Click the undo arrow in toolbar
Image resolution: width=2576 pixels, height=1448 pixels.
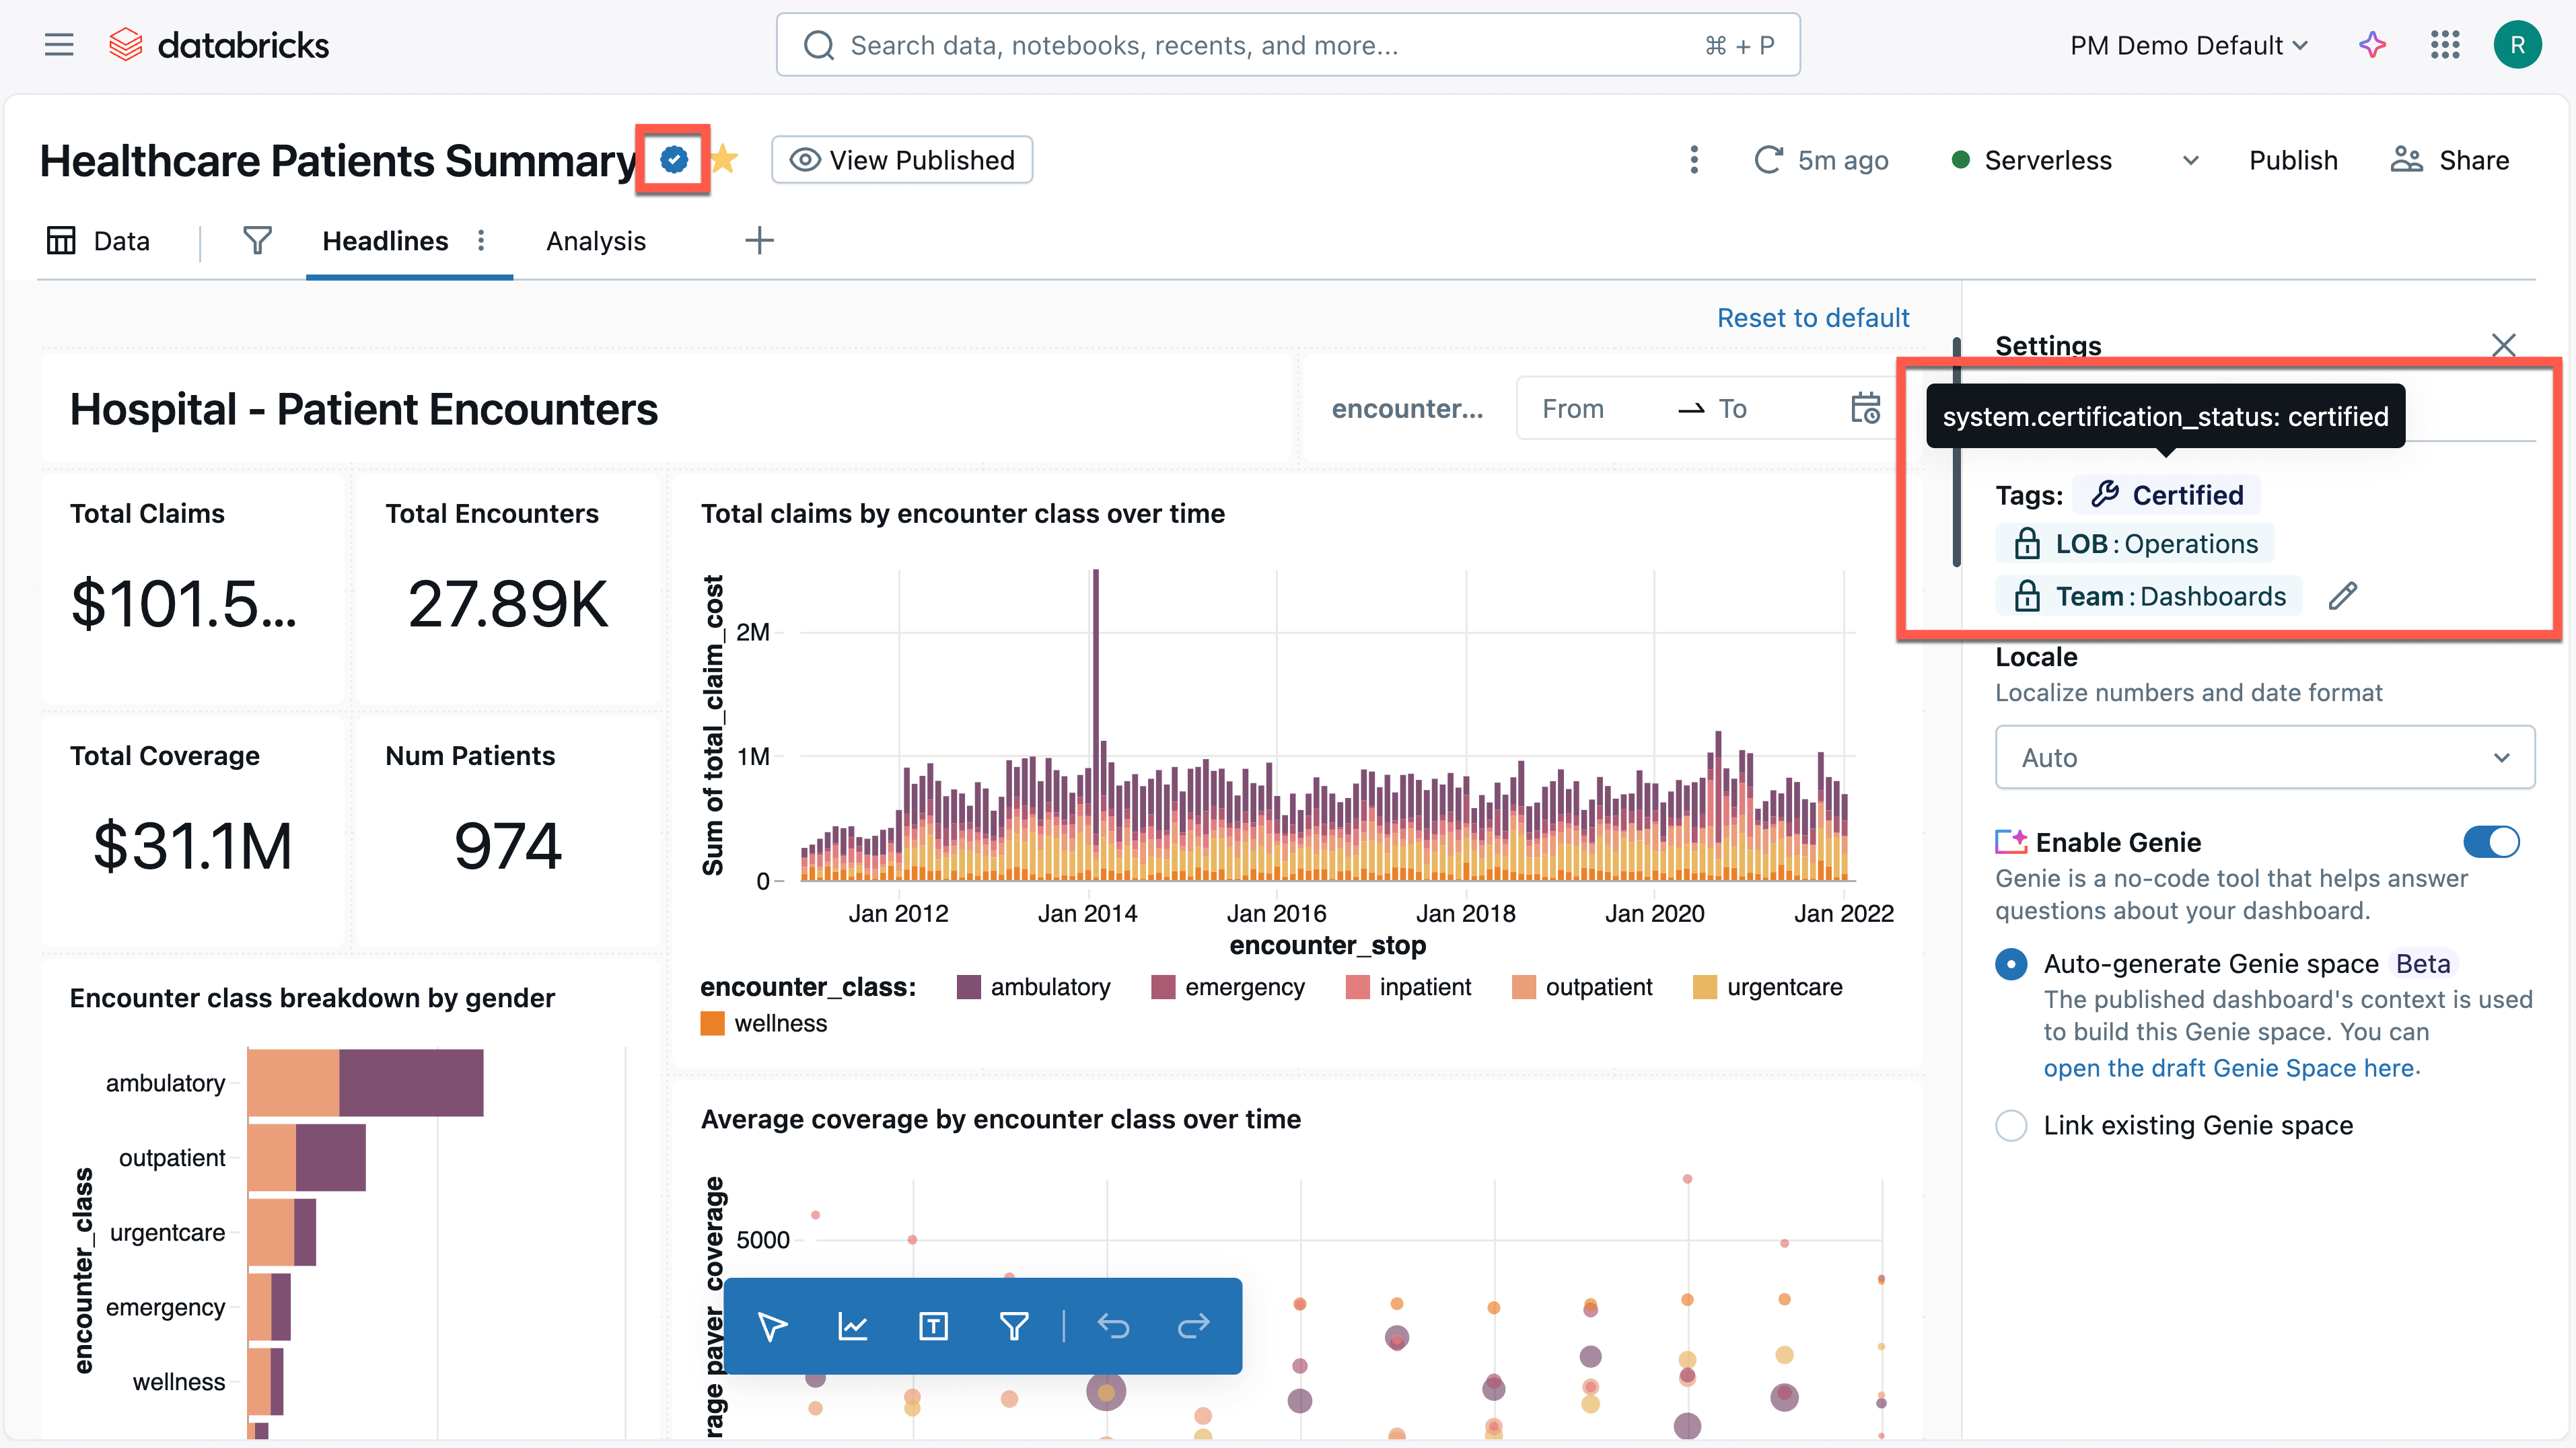point(1113,1326)
